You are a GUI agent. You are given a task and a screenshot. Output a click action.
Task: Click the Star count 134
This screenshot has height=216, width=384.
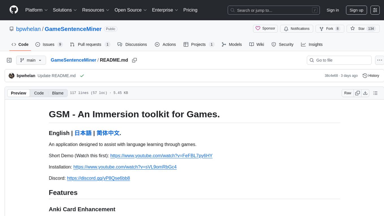pos(371,29)
